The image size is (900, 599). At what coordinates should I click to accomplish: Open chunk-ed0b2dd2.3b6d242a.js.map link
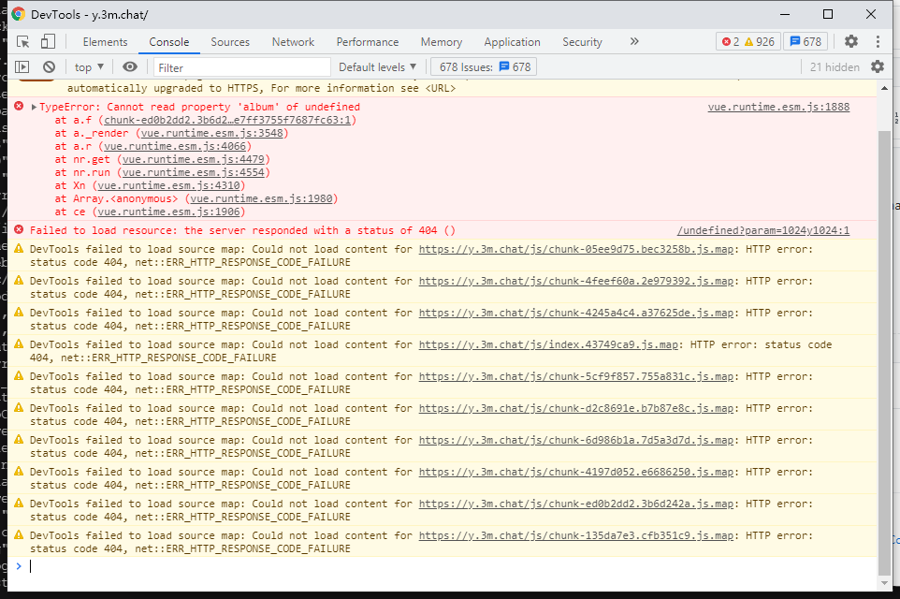point(576,504)
